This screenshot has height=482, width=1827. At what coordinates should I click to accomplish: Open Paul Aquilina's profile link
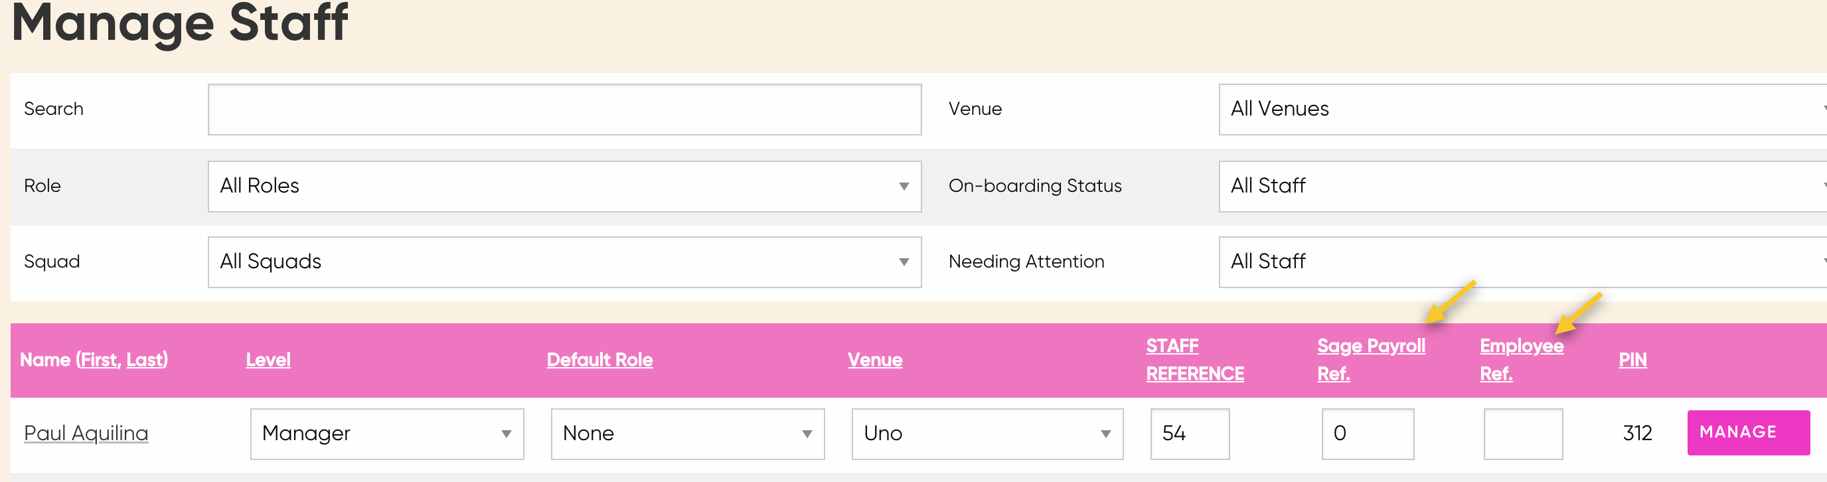coord(86,433)
